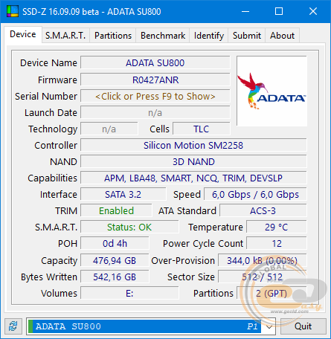Minimize the SSD-Z window

tap(245, 11)
